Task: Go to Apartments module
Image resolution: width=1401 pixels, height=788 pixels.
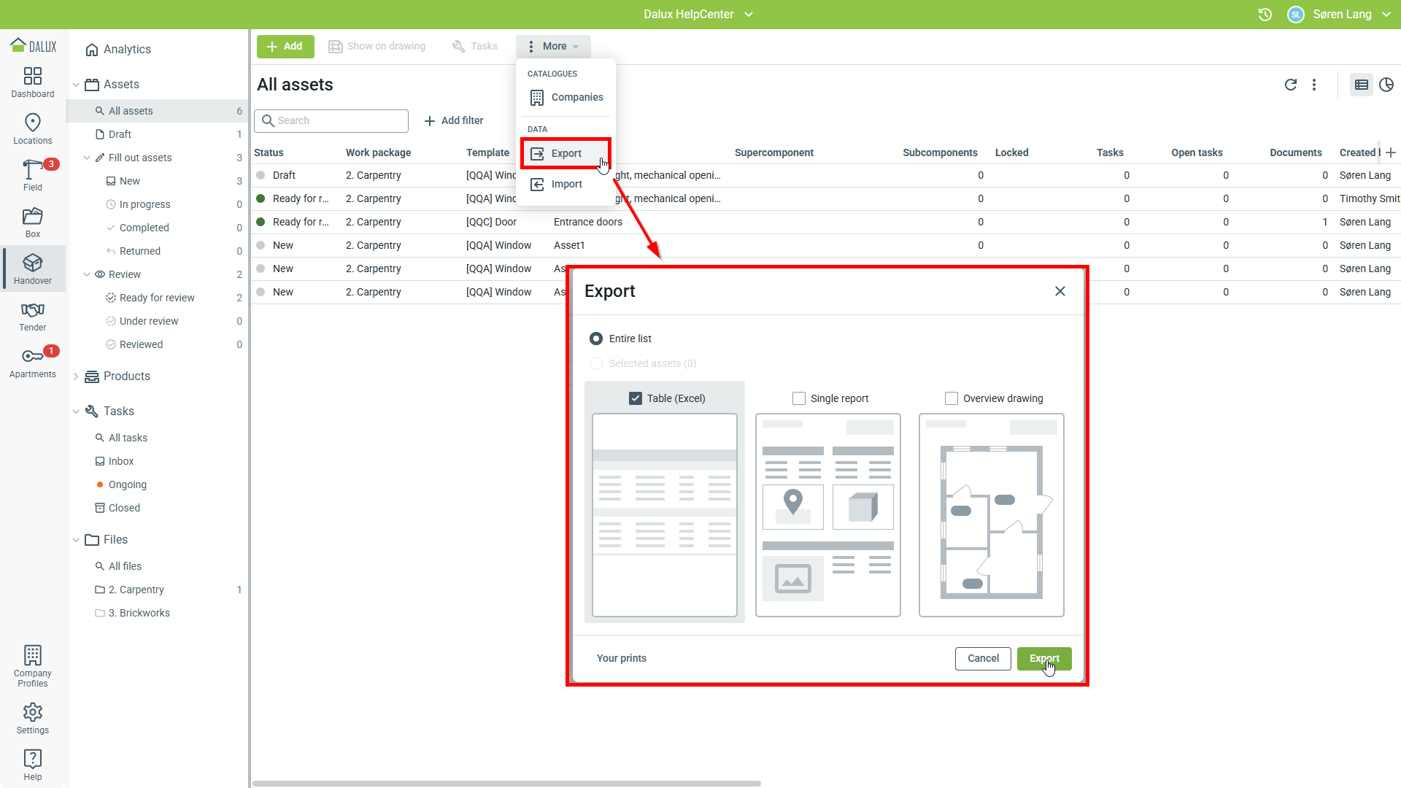Action: [x=33, y=363]
